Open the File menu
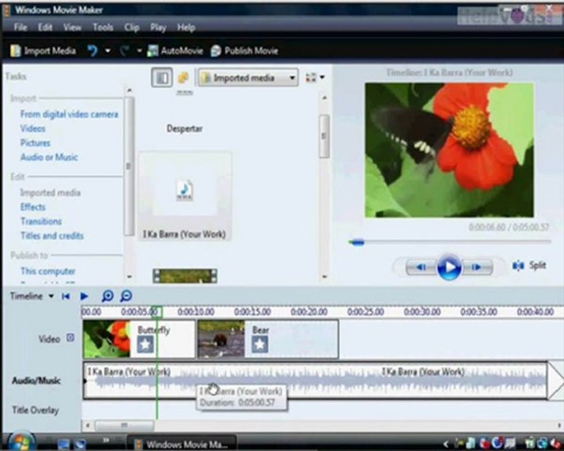 [21, 28]
